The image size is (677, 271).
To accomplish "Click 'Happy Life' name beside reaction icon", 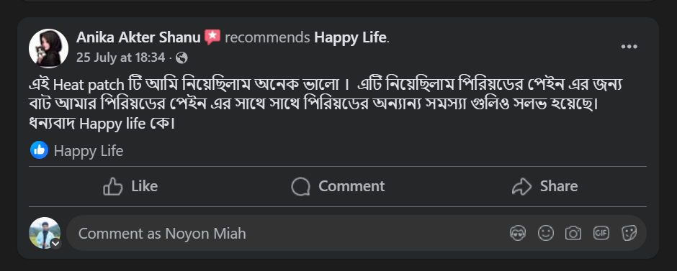I will pos(89,151).
